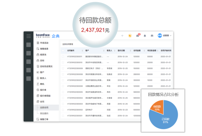Check the box for contract HT2019122300005
Screen dimensions: 202x136
[x=63, y=92]
